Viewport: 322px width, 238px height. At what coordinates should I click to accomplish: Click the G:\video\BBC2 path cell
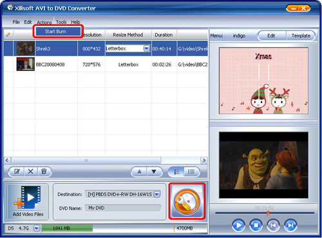pyautogui.click(x=193, y=64)
